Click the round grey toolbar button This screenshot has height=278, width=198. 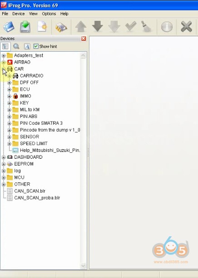click(x=167, y=27)
